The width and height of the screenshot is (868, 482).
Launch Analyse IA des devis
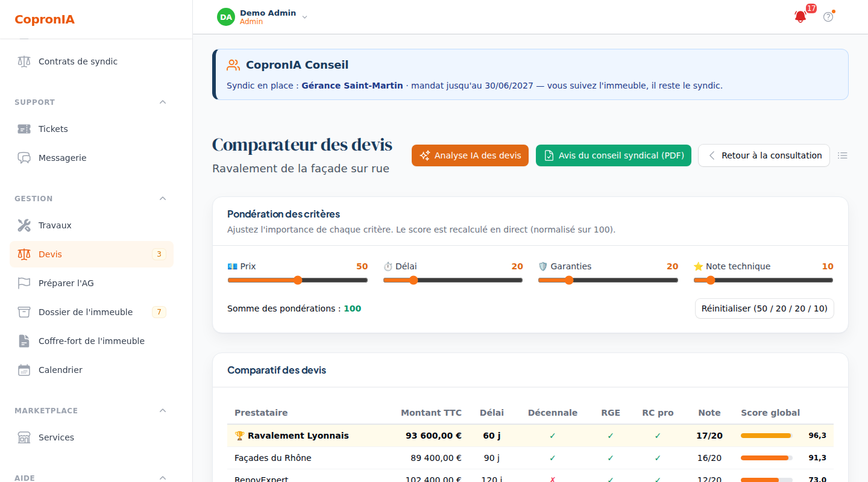(470, 155)
